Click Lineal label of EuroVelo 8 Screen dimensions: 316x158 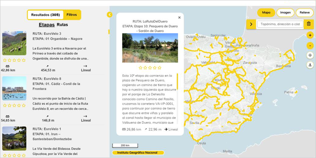86,120
